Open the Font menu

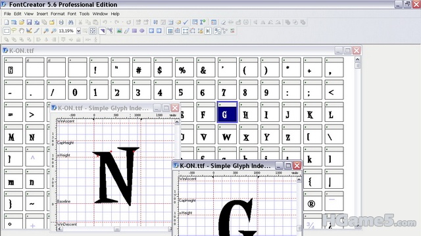(72, 14)
